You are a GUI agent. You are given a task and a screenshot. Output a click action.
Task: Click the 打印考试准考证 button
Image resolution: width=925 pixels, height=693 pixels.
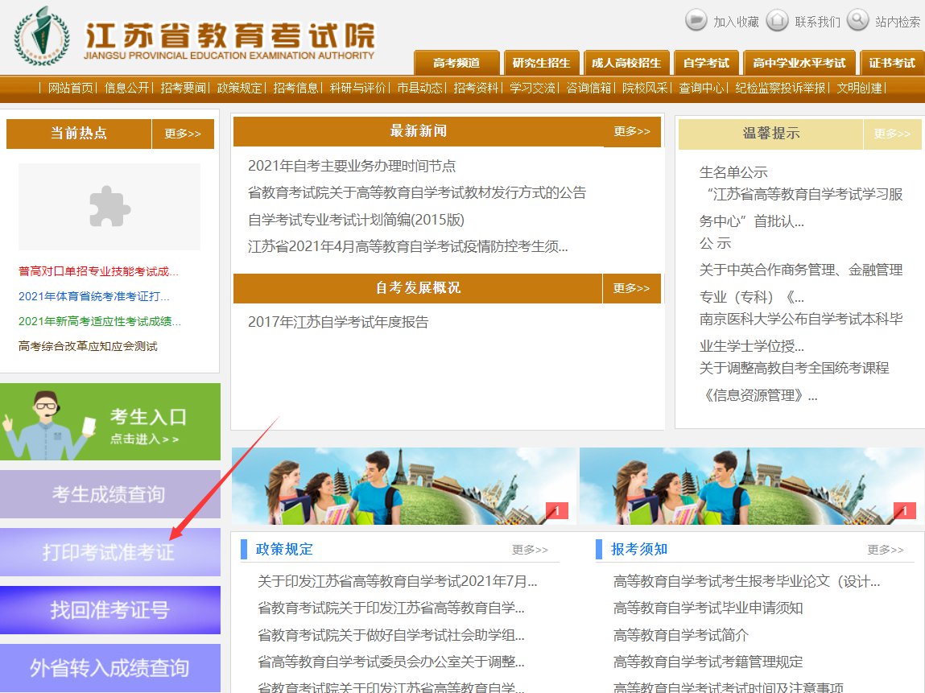109,552
